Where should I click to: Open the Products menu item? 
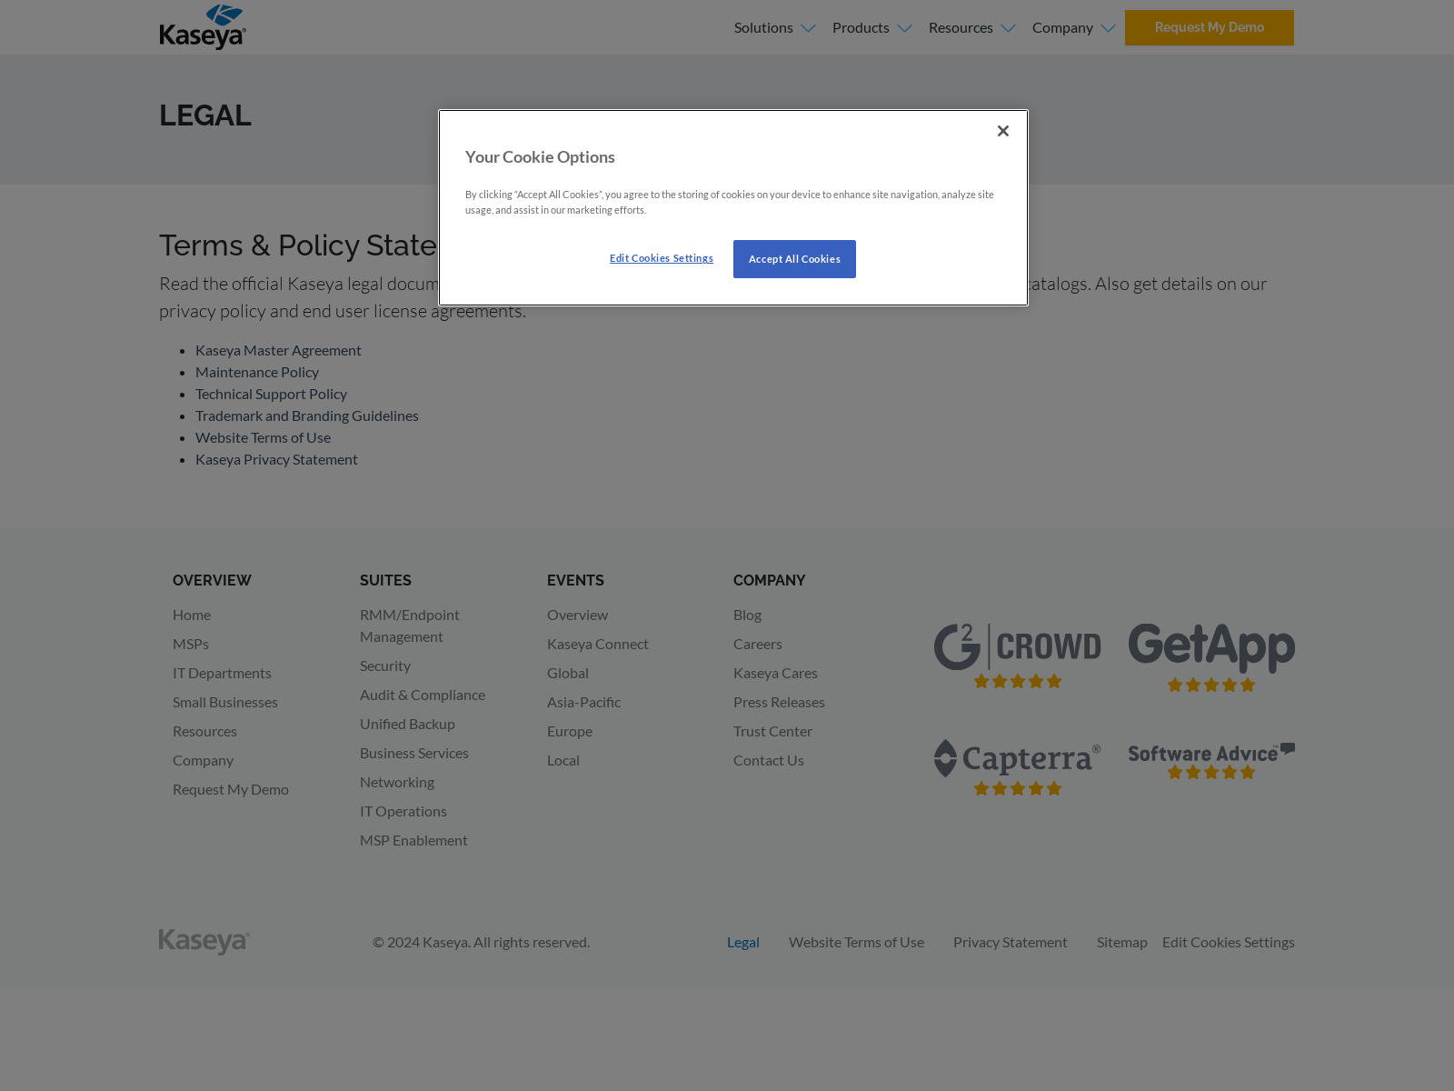click(x=861, y=27)
